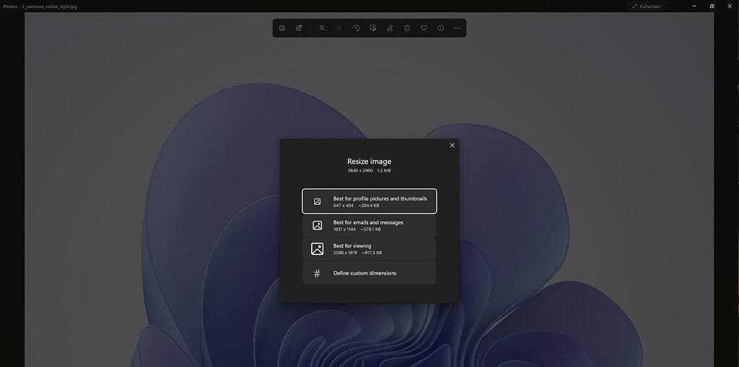Click the rotate icon in the toolbar
This screenshot has height=367, width=739.
coord(356,28)
